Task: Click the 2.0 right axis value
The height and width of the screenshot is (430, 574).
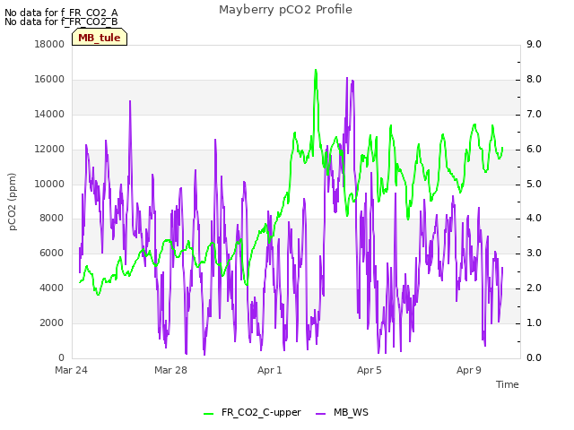Action: [534, 288]
